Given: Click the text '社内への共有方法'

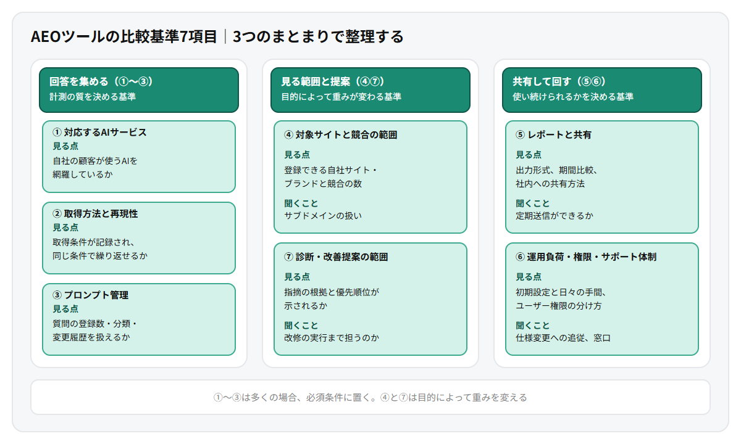Looking at the screenshot, I should click(x=550, y=183).
